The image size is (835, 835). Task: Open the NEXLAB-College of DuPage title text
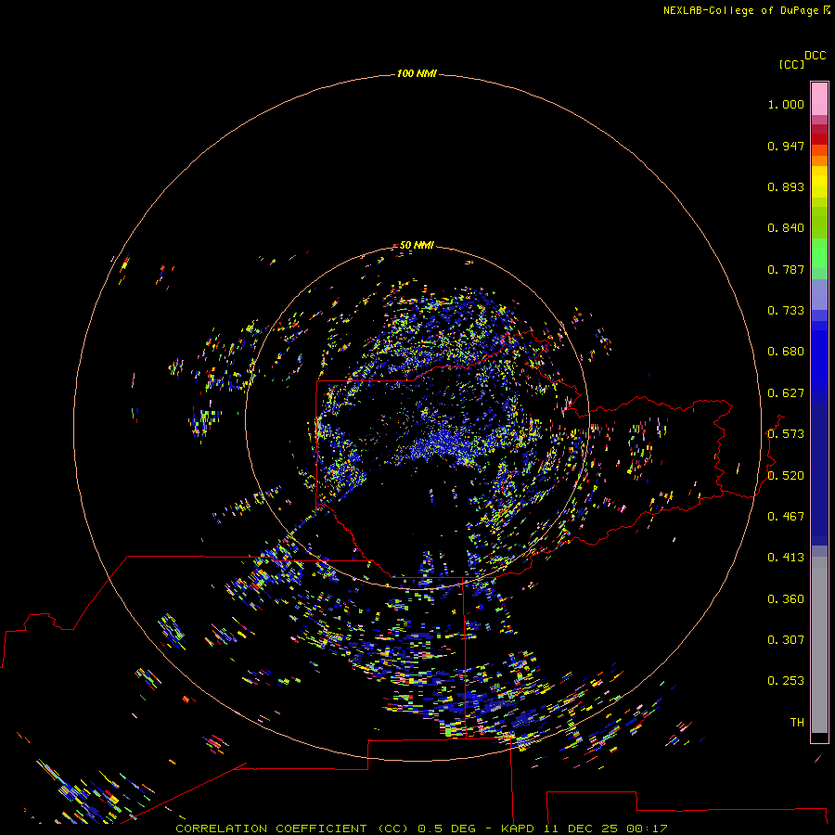coord(740,10)
